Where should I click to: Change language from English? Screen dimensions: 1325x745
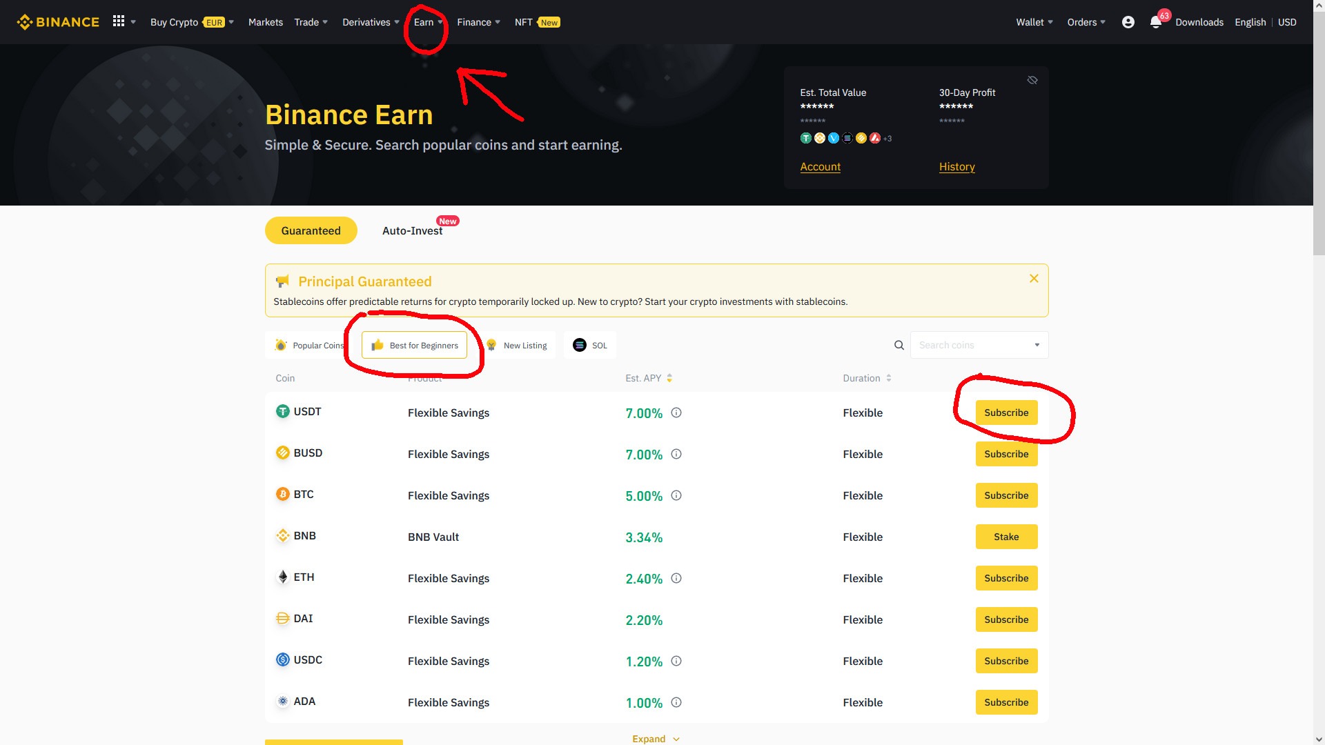coord(1250,22)
